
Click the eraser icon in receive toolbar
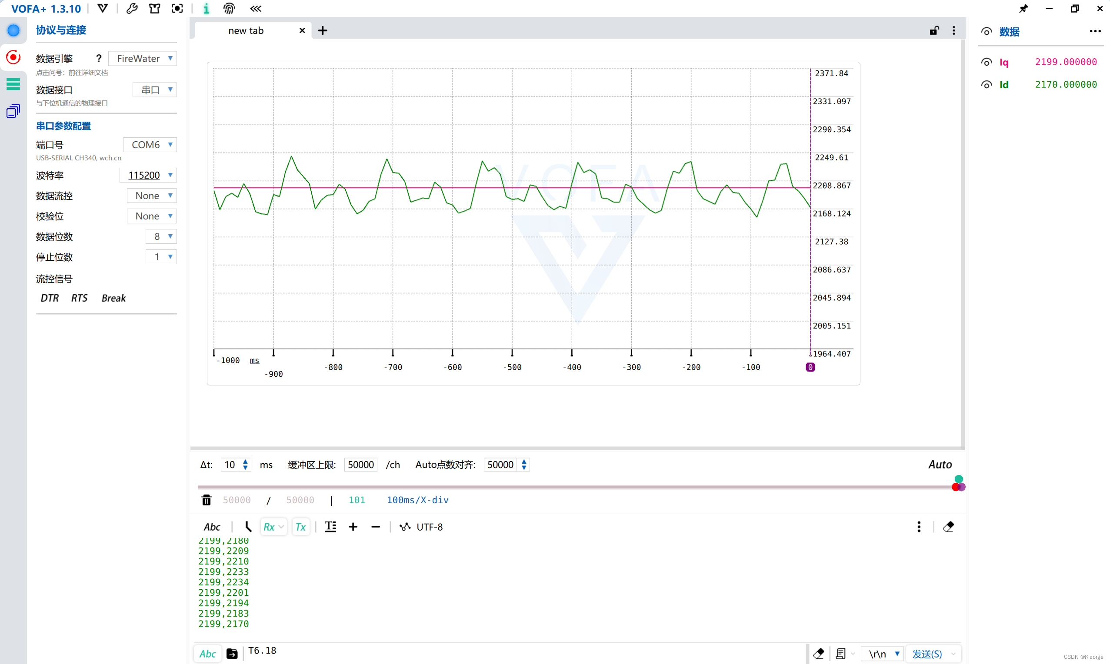(948, 527)
